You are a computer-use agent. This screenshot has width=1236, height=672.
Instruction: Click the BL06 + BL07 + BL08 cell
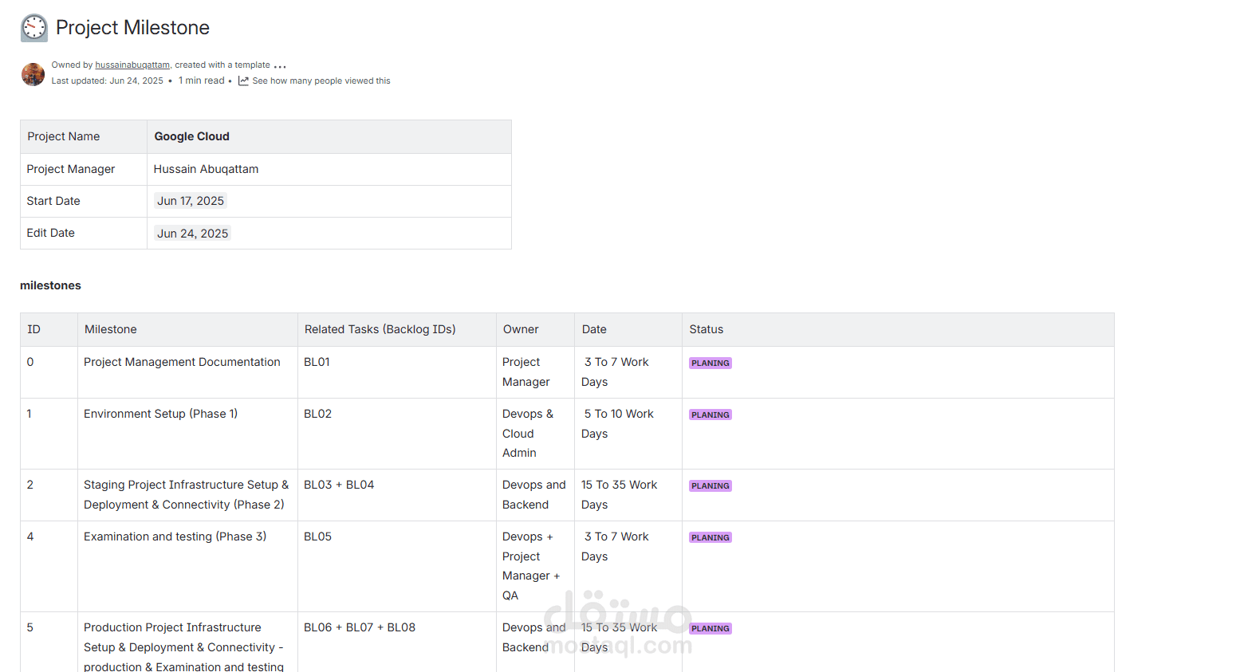coord(360,627)
